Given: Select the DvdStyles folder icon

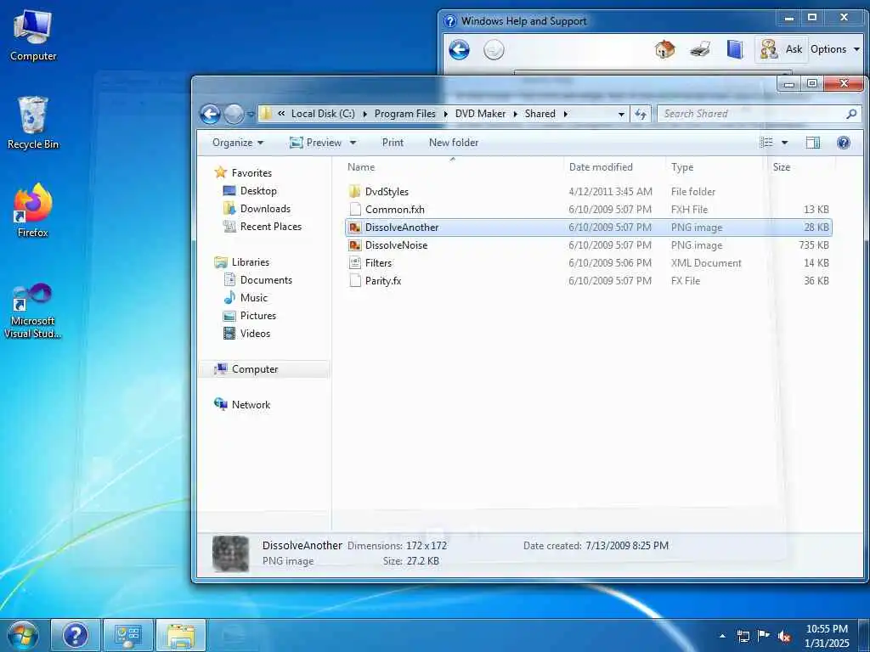Looking at the screenshot, I should coord(355,192).
